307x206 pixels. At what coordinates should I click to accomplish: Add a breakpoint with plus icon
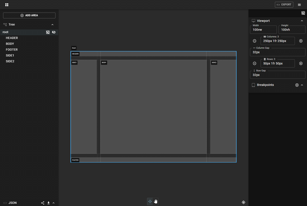tap(297, 85)
